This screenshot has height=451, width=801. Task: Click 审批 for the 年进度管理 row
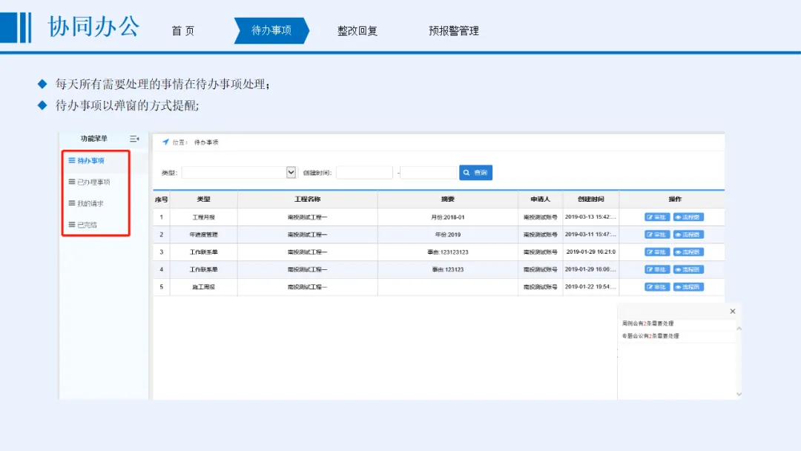pyautogui.click(x=657, y=234)
